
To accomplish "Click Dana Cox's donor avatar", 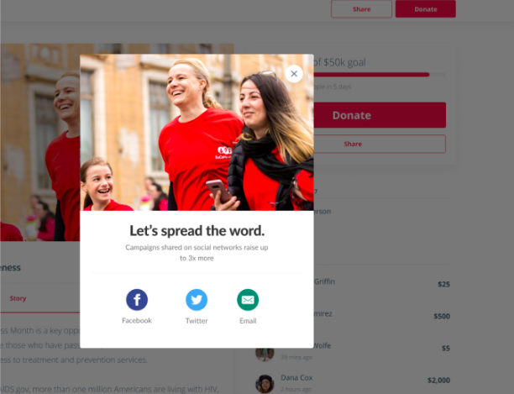I will 265,384.
